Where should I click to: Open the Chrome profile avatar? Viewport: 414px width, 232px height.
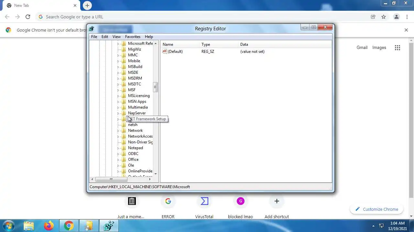pyautogui.click(x=396, y=17)
